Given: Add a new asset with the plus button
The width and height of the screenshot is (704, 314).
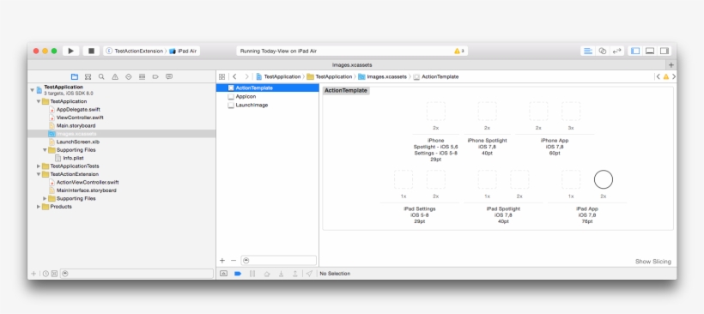Looking at the screenshot, I should [x=222, y=260].
